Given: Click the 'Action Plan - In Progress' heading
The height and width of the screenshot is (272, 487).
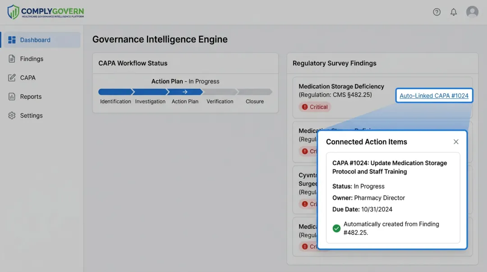Looking at the screenshot, I should tap(185, 82).
